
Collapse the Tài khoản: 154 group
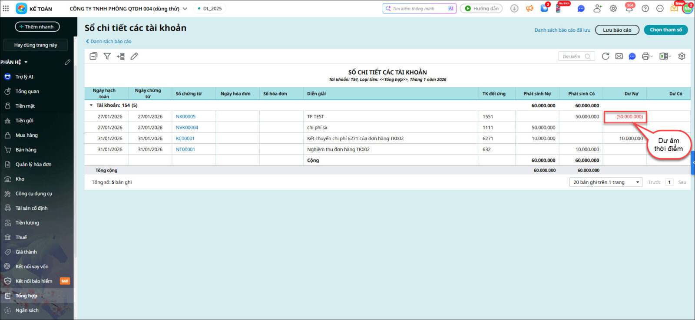coord(91,106)
